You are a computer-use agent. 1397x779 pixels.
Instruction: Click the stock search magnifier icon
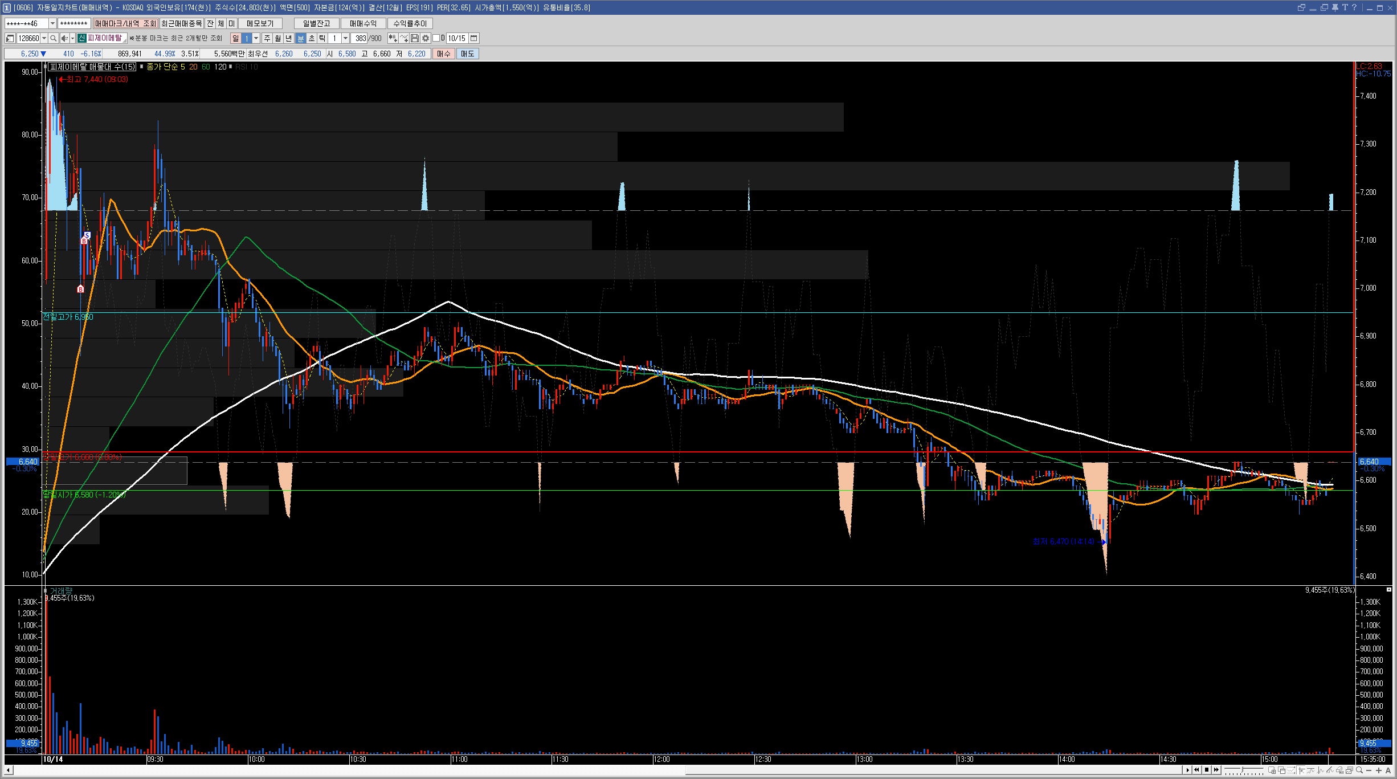pyautogui.click(x=54, y=38)
